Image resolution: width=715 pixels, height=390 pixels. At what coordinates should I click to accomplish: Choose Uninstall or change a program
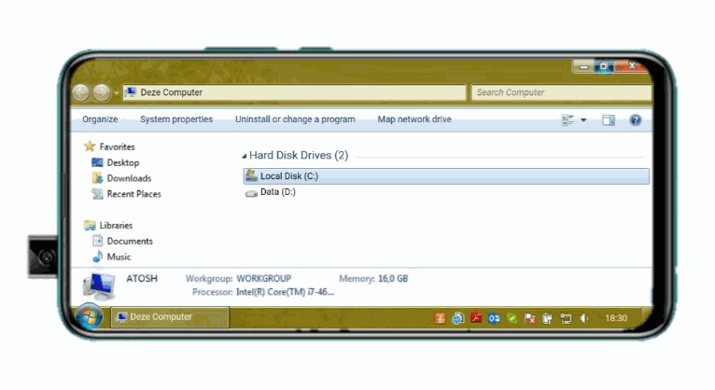pos(295,119)
